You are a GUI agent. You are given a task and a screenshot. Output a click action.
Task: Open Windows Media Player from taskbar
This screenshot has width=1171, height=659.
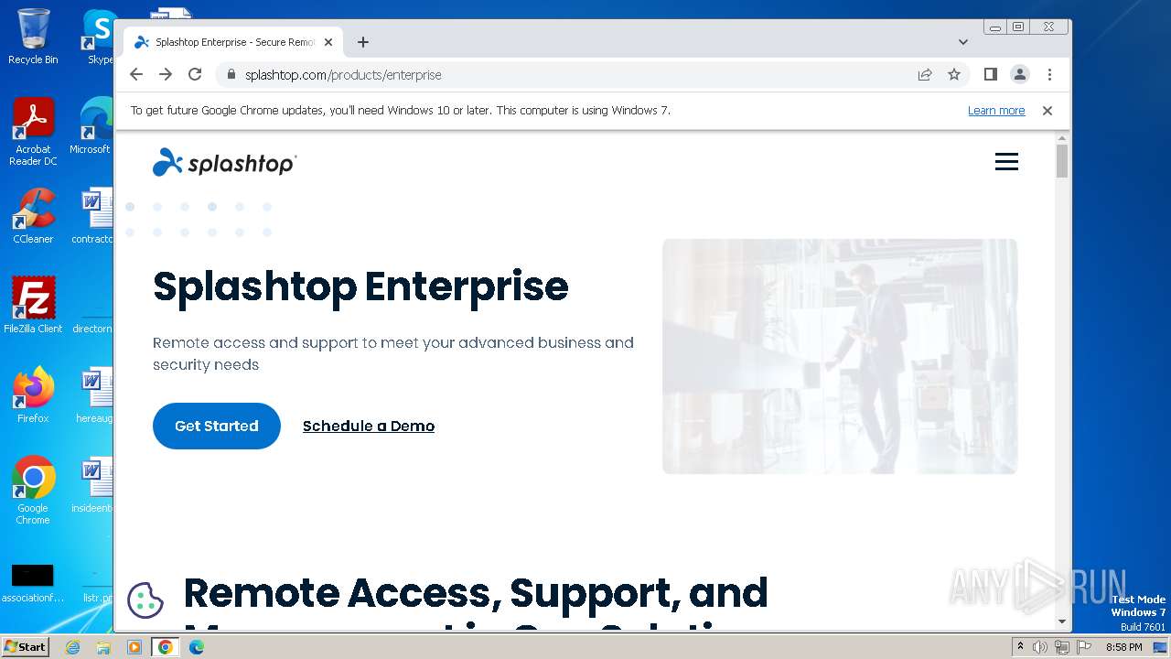[x=134, y=647]
